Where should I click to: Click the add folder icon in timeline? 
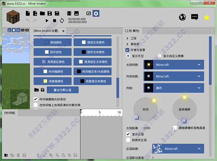click(x=6, y=155)
